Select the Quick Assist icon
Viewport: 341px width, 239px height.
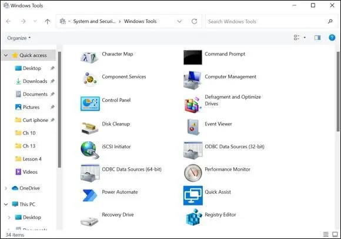[193, 195]
